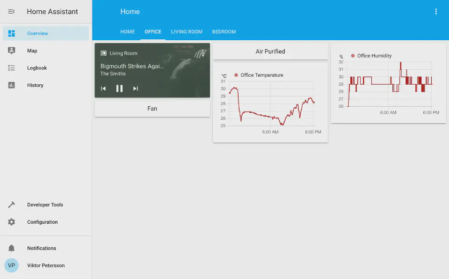The height and width of the screenshot is (279, 449).
Task: Click the Logbook list icon
Action: tap(12, 68)
